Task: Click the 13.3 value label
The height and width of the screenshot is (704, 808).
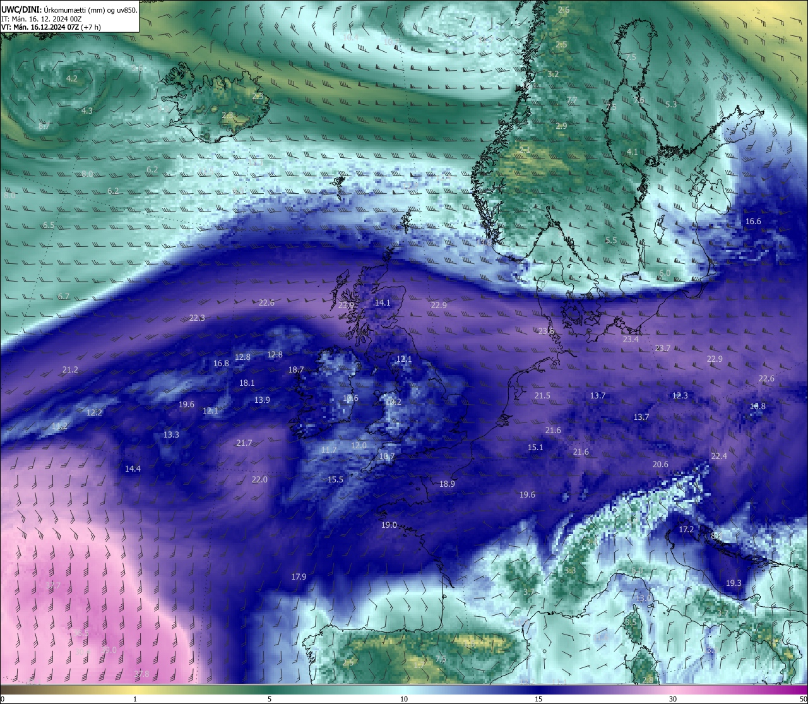Action: (171, 434)
